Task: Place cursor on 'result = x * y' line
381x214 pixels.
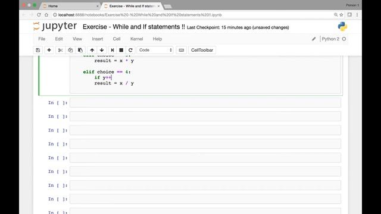Action: [x=114, y=61]
